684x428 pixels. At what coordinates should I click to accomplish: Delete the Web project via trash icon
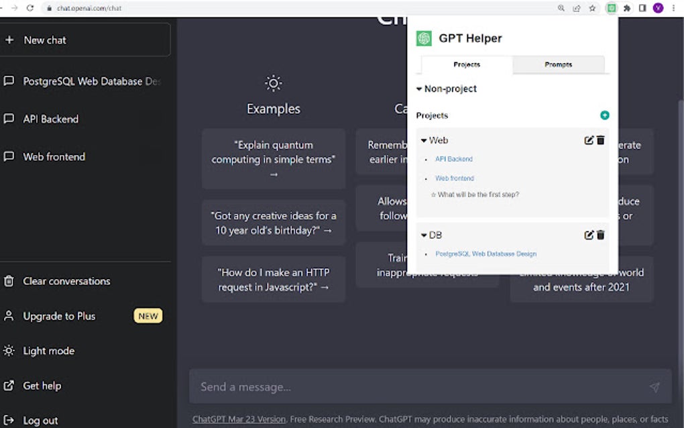pos(600,140)
